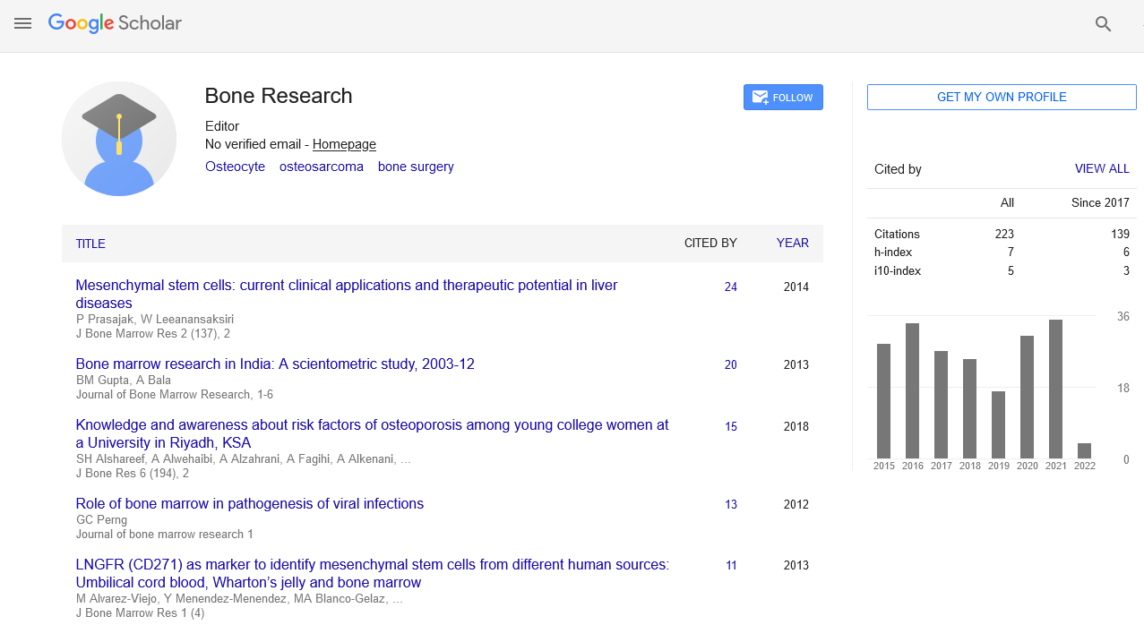Image resolution: width=1144 pixels, height=625 pixels.
Task: Sort articles by Year column header
Action: [x=792, y=243]
